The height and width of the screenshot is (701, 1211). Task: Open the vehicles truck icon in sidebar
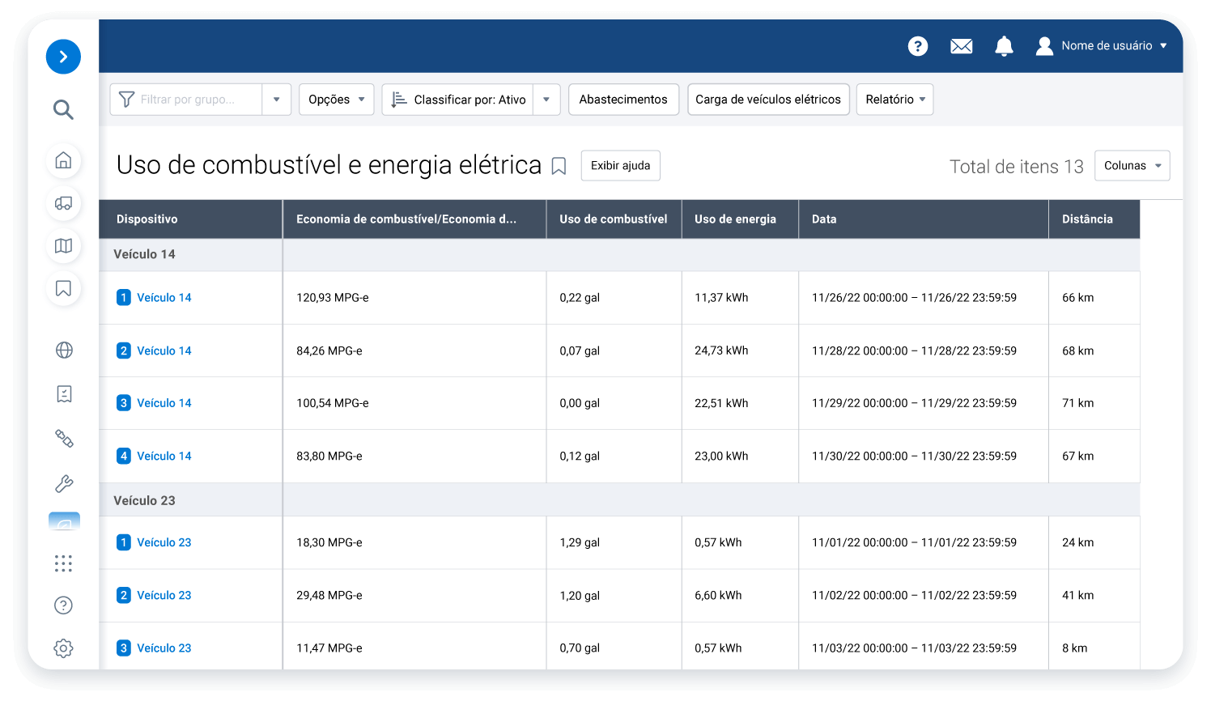pyautogui.click(x=63, y=203)
